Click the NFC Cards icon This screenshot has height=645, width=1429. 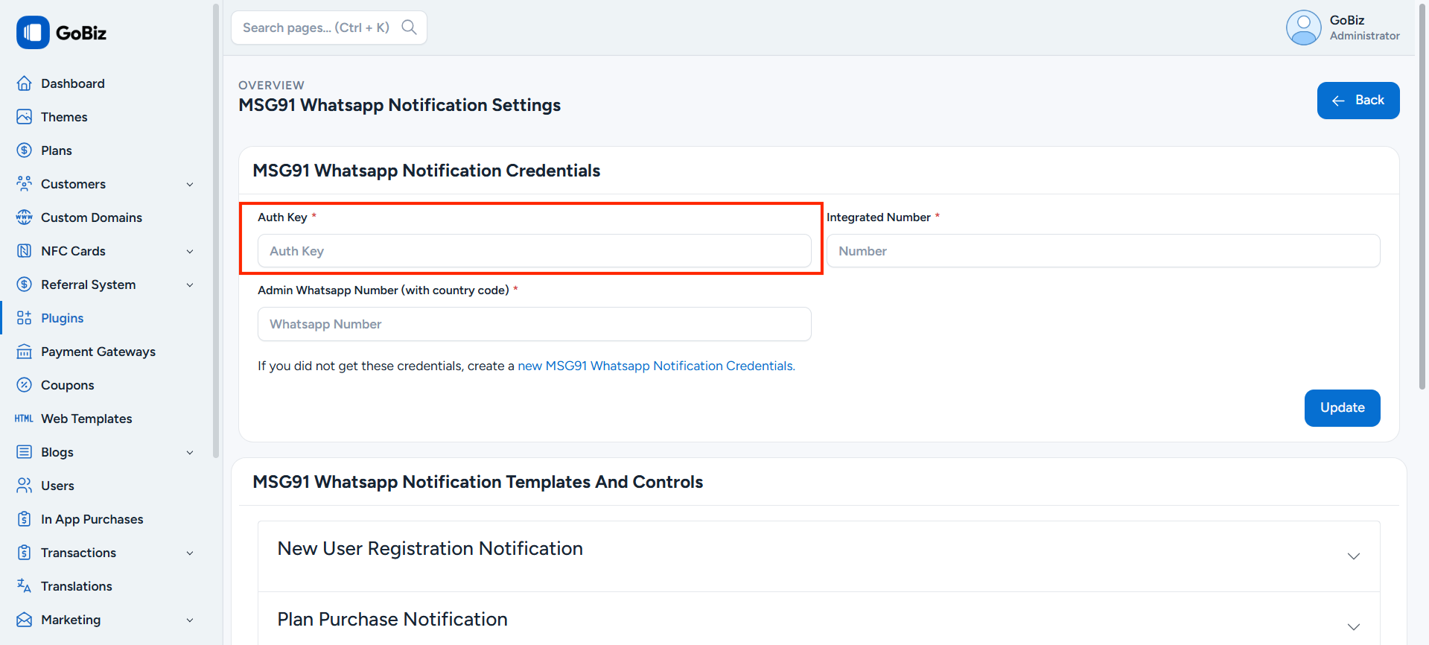tap(25, 251)
